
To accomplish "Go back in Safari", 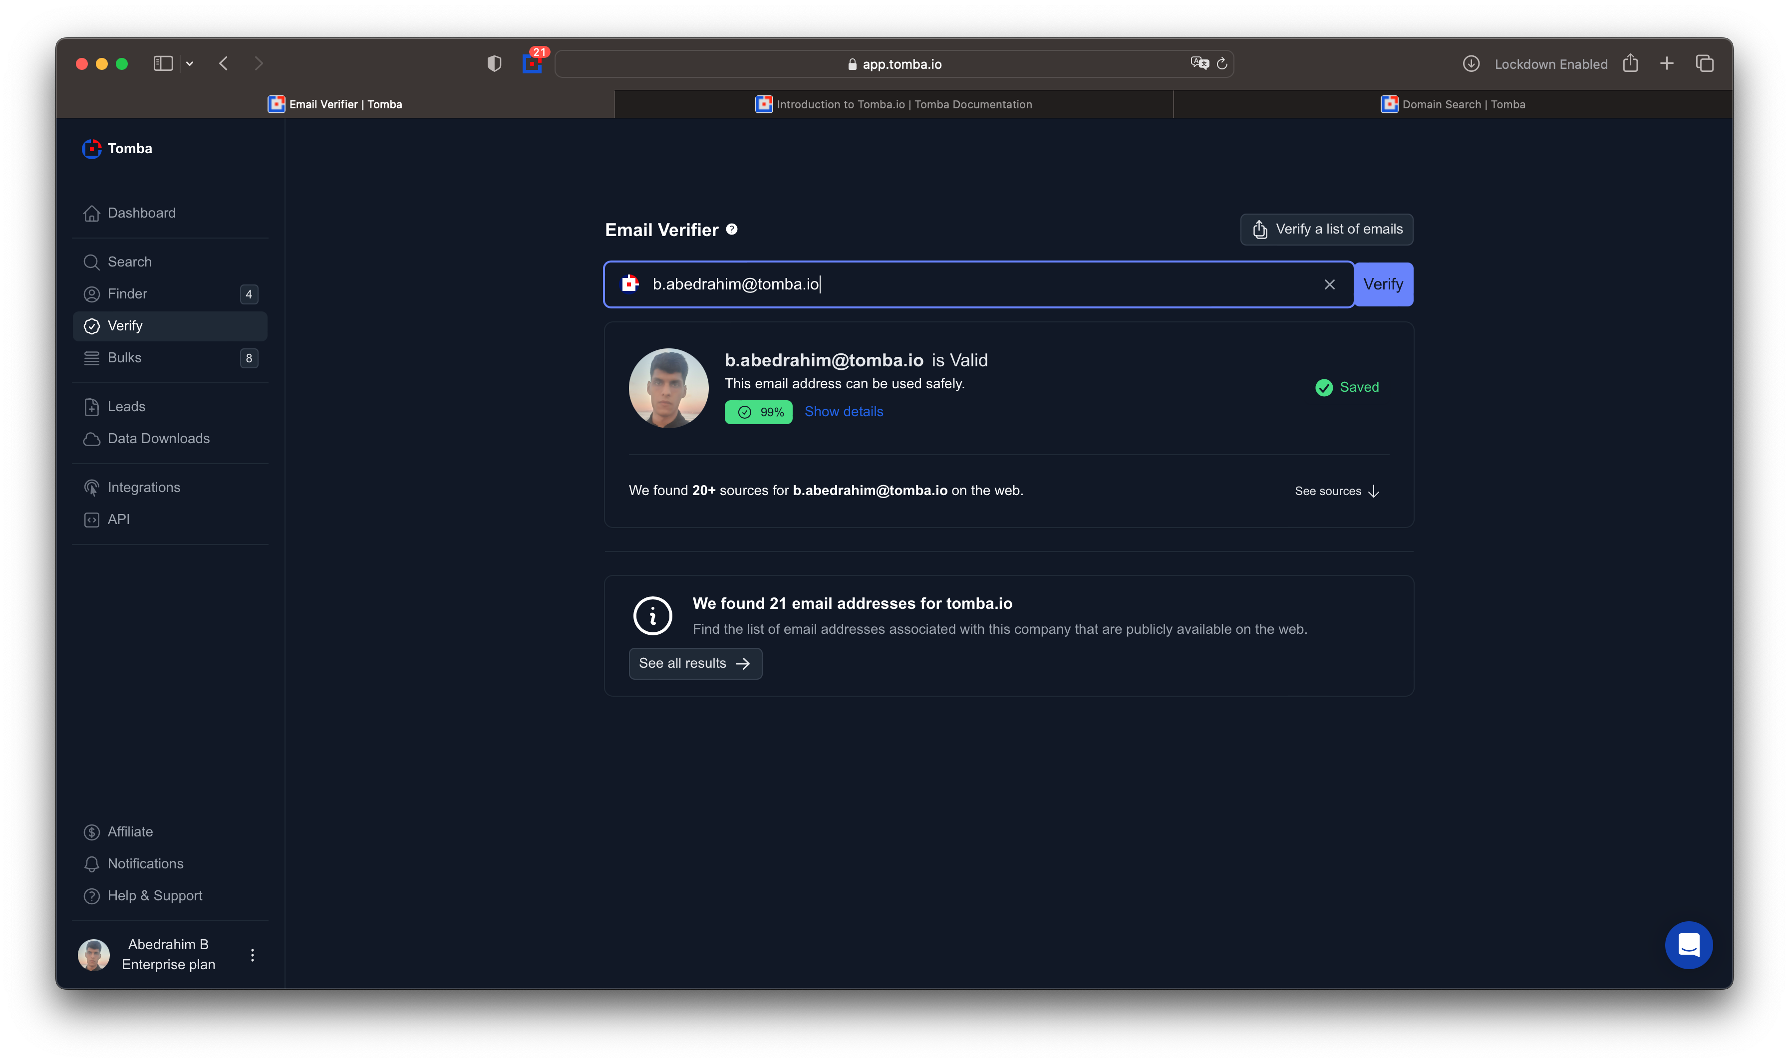I will click(x=224, y=64).
